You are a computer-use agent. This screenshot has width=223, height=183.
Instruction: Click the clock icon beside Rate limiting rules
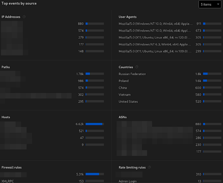[149, 167]
